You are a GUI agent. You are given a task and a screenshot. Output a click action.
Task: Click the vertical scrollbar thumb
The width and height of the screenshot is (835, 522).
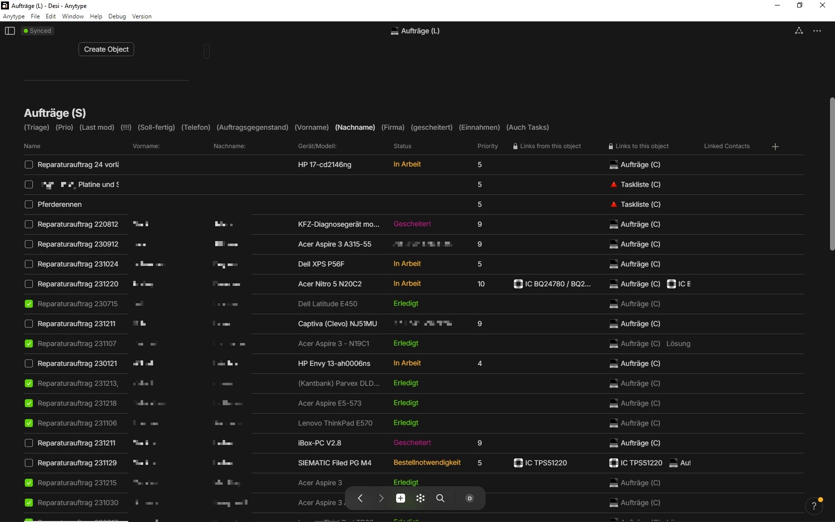click(832, 174)
